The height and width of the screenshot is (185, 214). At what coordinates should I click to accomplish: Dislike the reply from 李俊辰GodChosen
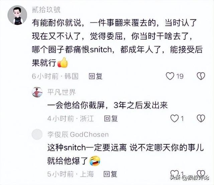pyautogui.click(x=201, y=173)
